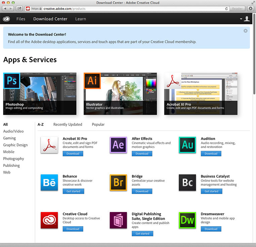Filter by Web category
This screenshot has width=256, height=247.
(x=7, y=172)
